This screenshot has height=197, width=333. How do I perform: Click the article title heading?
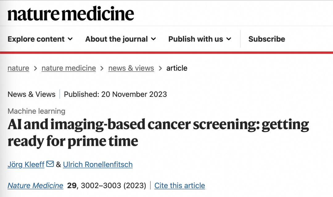(158, 133)
